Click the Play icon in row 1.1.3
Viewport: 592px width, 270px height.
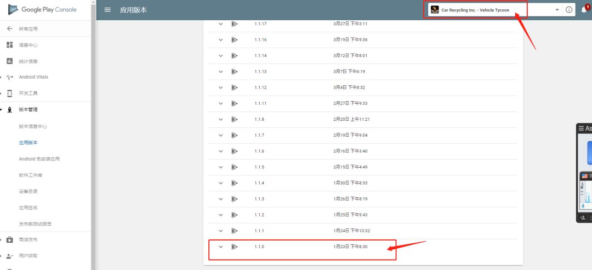click(x=235, y=199)
